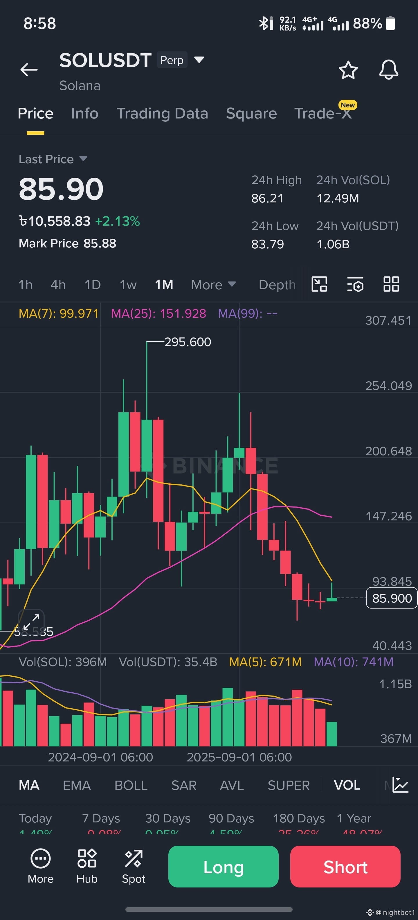This screenshot has width=418, height=920.
Task: Tap the 85.90 last price value
Action: pyautogui.click(x=61, y=189)
